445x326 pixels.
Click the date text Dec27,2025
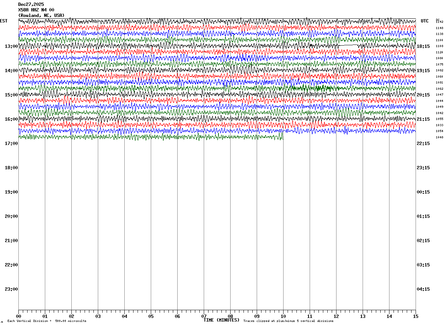[x=31, y=4]
